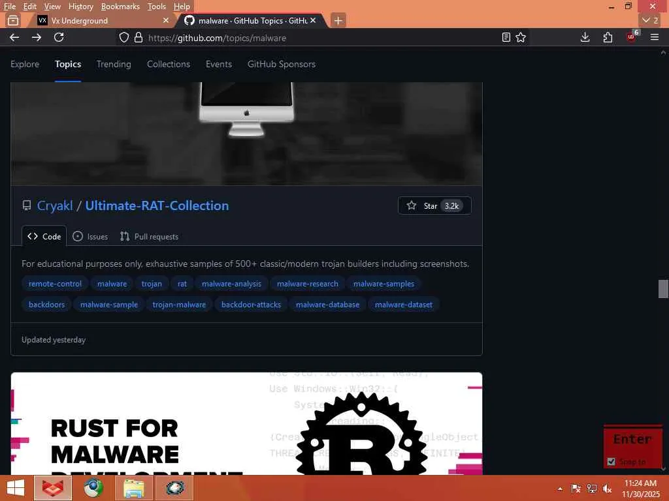Reload the current page
The height and width of the screenshot is (501, 669).
click(x=59, y=37)
